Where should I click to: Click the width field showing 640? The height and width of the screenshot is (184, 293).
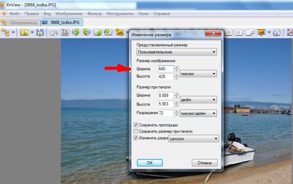(x=165, y=69)
